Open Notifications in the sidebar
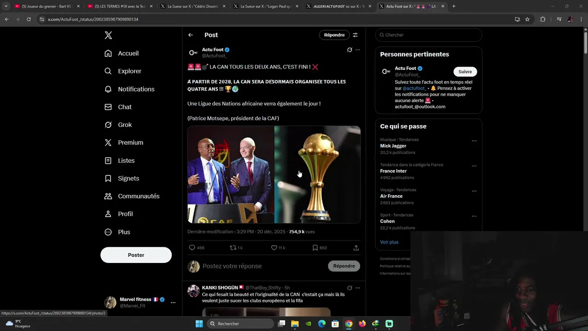This screenshot has height=331, width=588. click(x=130, y=89)
